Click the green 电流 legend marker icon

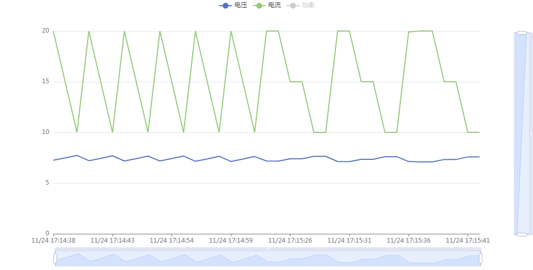tap(259, 5)
